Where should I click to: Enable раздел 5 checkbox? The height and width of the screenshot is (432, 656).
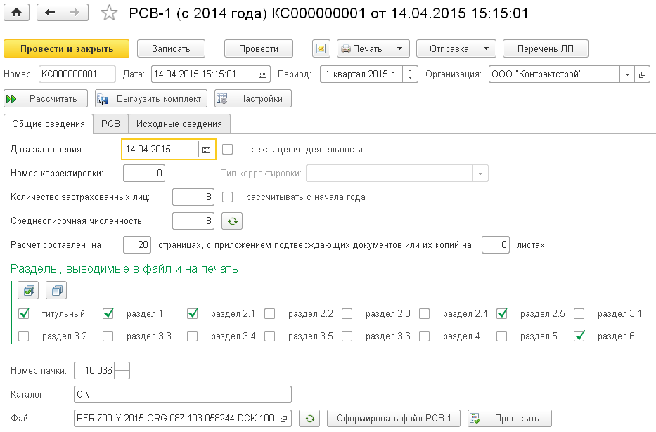(502, 336)
